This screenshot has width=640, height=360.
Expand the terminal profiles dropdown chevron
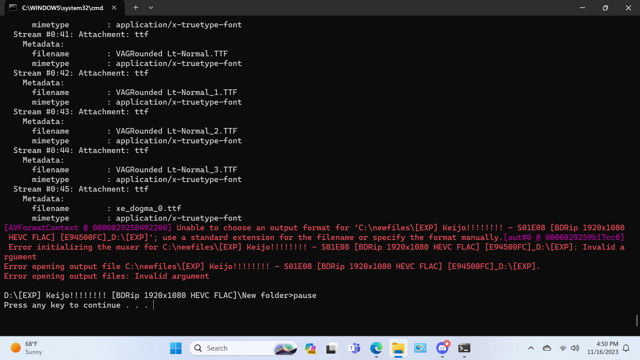[151, 8]
